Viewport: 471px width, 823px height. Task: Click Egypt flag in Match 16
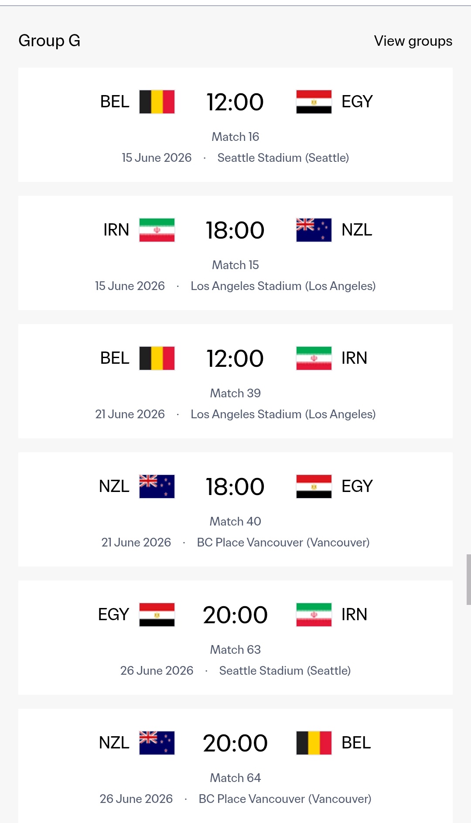(x=314, y=102)
